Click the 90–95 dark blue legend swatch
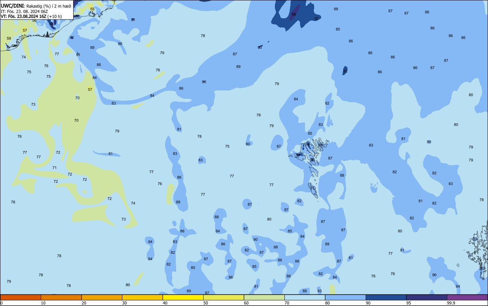This screenshot has height=306, width=488. point(386,297)
